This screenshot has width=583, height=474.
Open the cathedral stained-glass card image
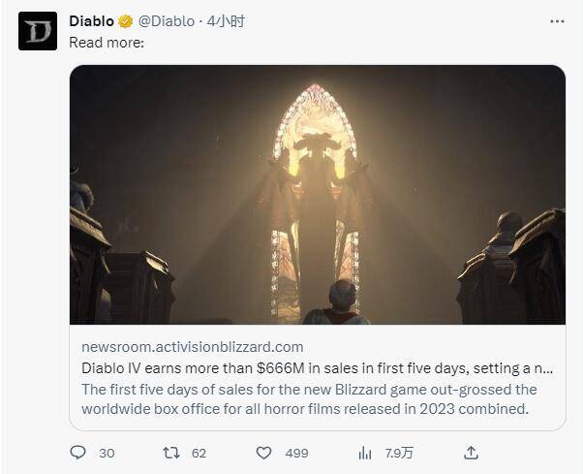click(317, 194)
